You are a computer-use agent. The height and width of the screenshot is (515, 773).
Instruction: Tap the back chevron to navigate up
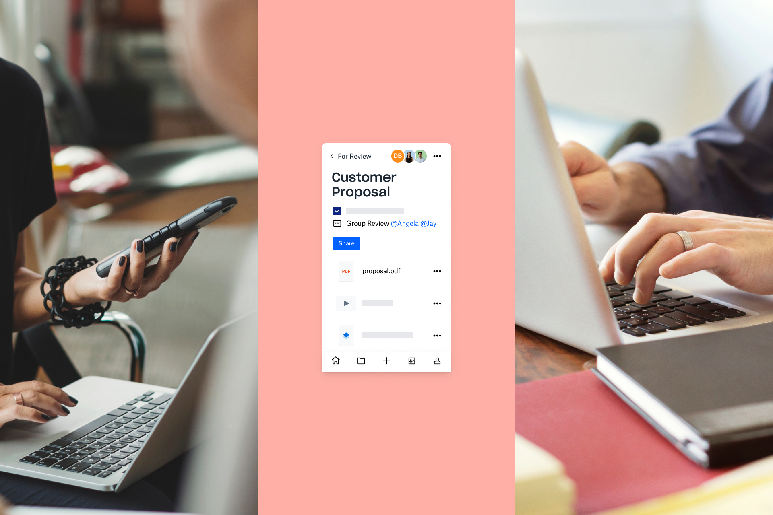[332, 157]
